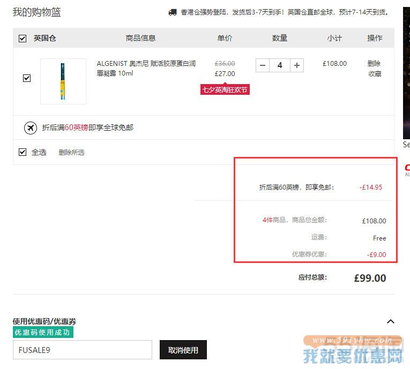Open the ALGENIST 奥杰尼 product title link
This screenshot has height=369, width=410.
tap(146, 68)
